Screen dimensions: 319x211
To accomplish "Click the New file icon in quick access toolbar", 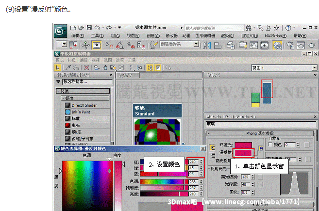I will 73,28.
